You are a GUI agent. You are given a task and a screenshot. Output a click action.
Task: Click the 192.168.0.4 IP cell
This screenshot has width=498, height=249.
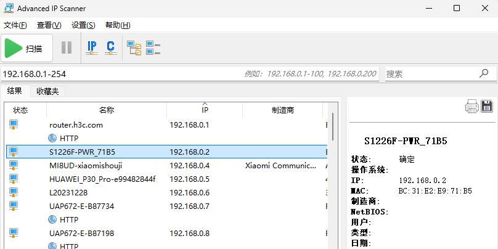[190, 166]
